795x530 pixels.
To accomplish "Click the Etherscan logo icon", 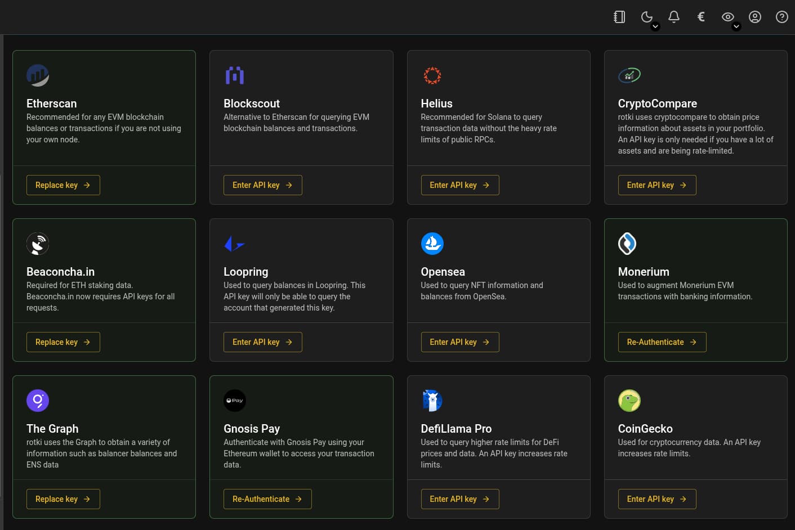I will coord(38,75).
